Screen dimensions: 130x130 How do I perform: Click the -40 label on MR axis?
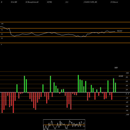127,102
